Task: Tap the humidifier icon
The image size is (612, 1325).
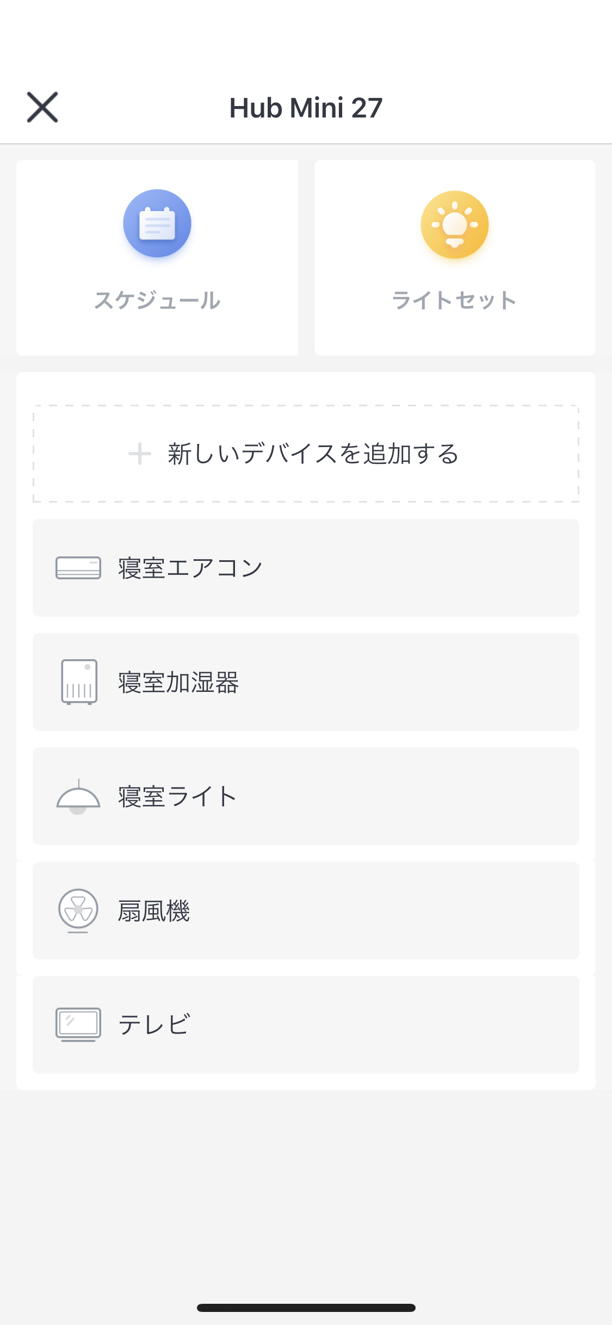Action: [79, 682]
